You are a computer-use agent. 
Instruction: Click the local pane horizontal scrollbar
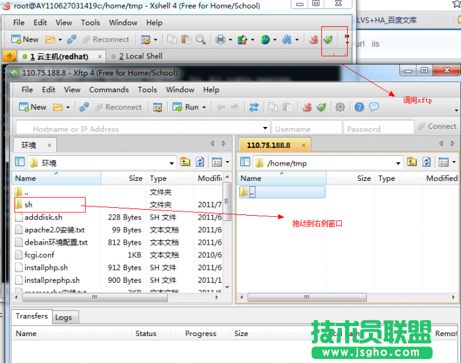tap(95, 297)
